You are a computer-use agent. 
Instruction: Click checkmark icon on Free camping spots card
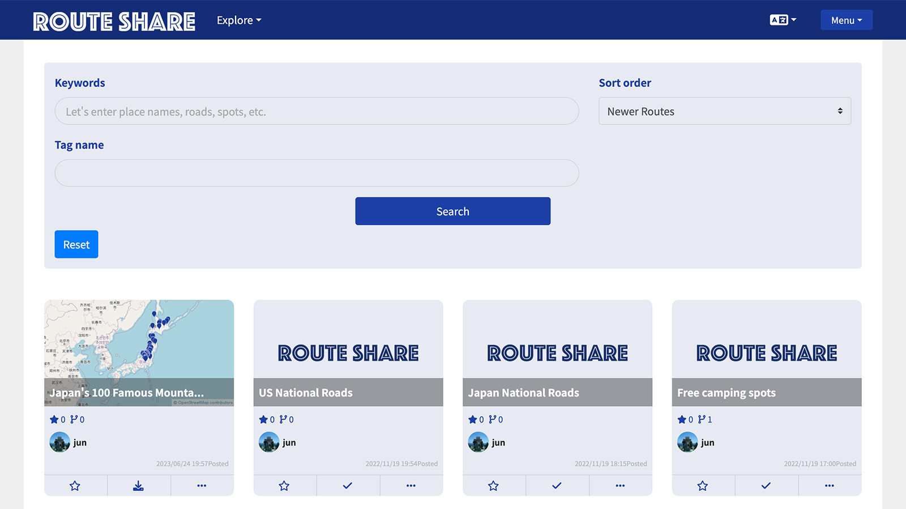[766, 486]
